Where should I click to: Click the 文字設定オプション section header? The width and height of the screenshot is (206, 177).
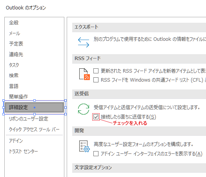coord(139,168)
